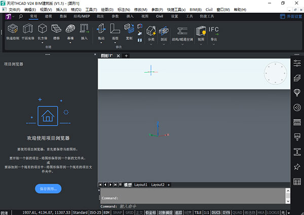Click the 界面设置 button
This screenshot has height=215, width=304.
(x=290, y=16)
